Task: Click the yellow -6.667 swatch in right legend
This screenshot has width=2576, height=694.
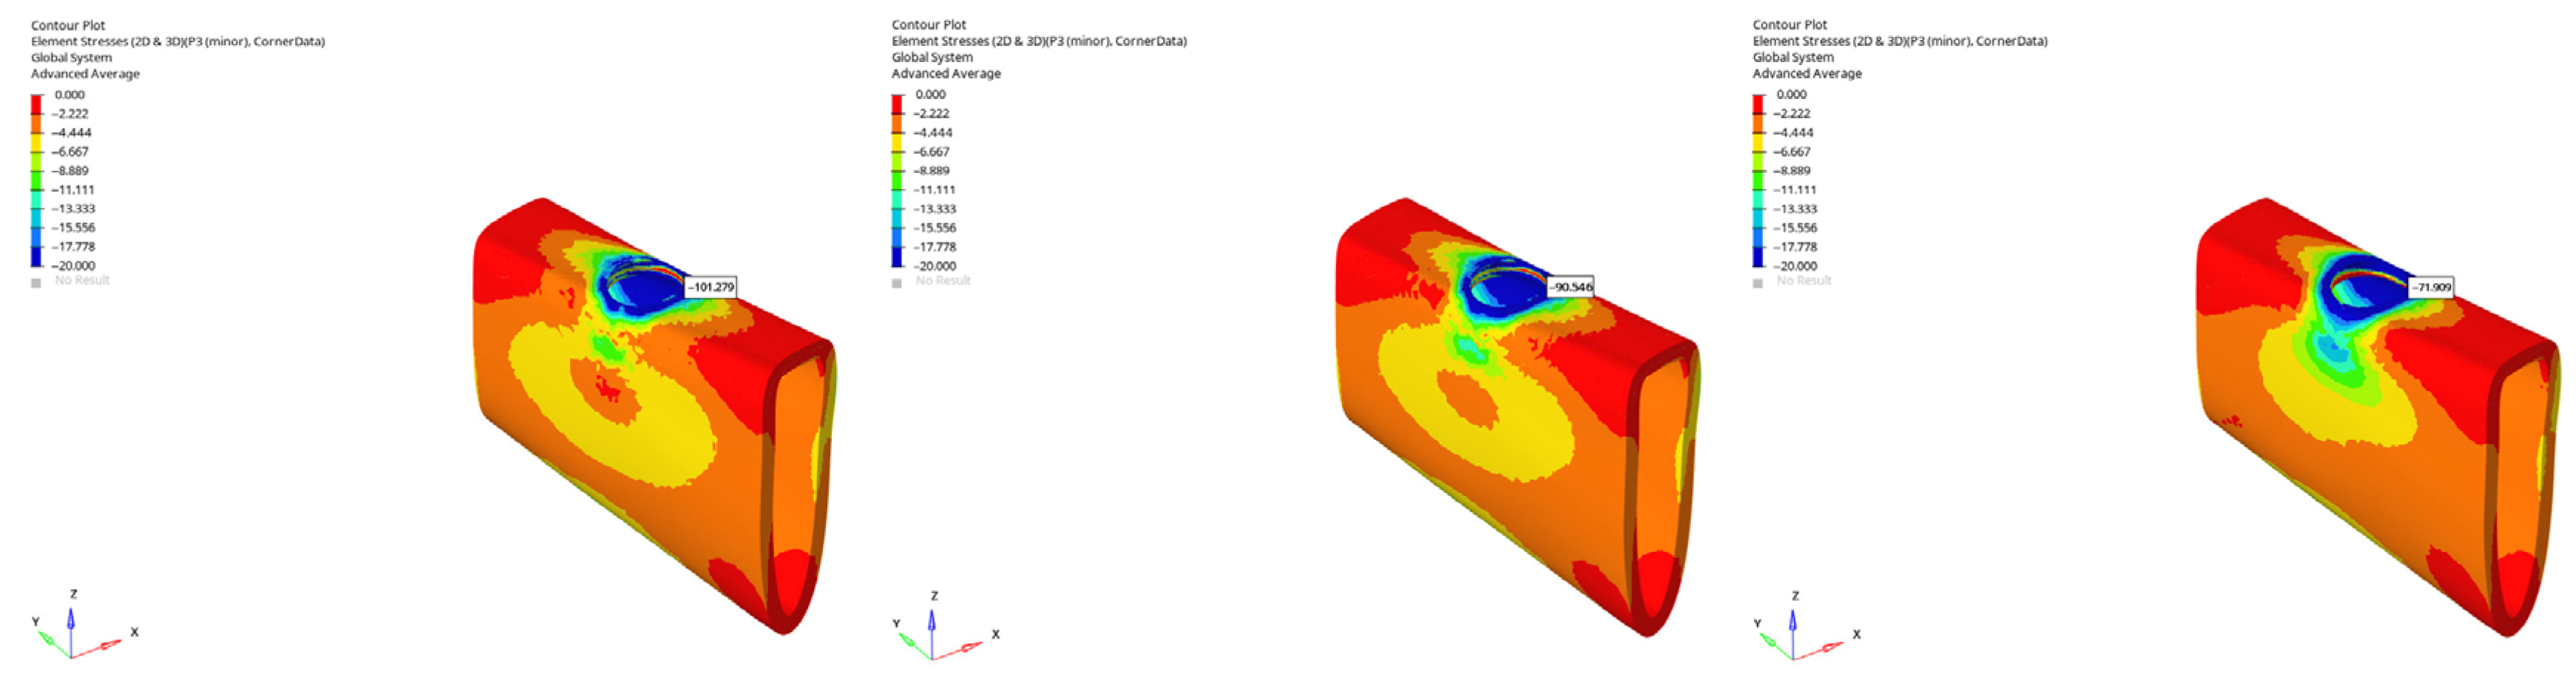Action: click(1759, 143)
